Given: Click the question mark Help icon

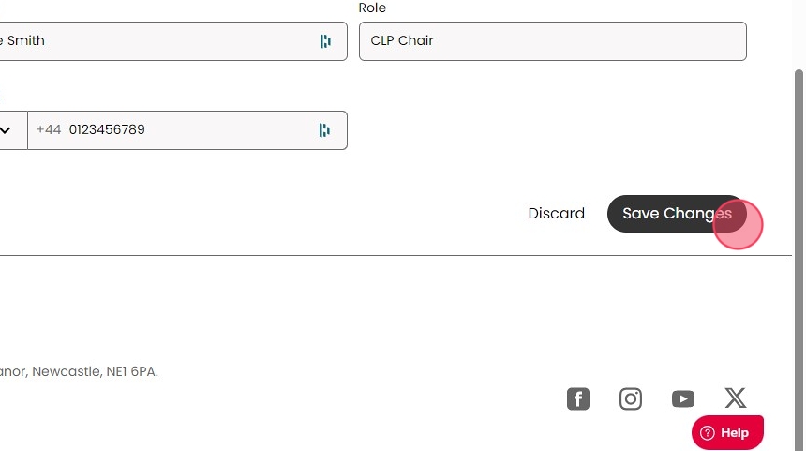Looking at the screenshot, I should (708, 433).
